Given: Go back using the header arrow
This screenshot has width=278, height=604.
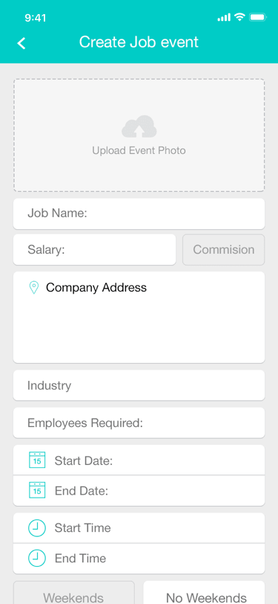Looking at the screenshot, I should tap(21, 43).
